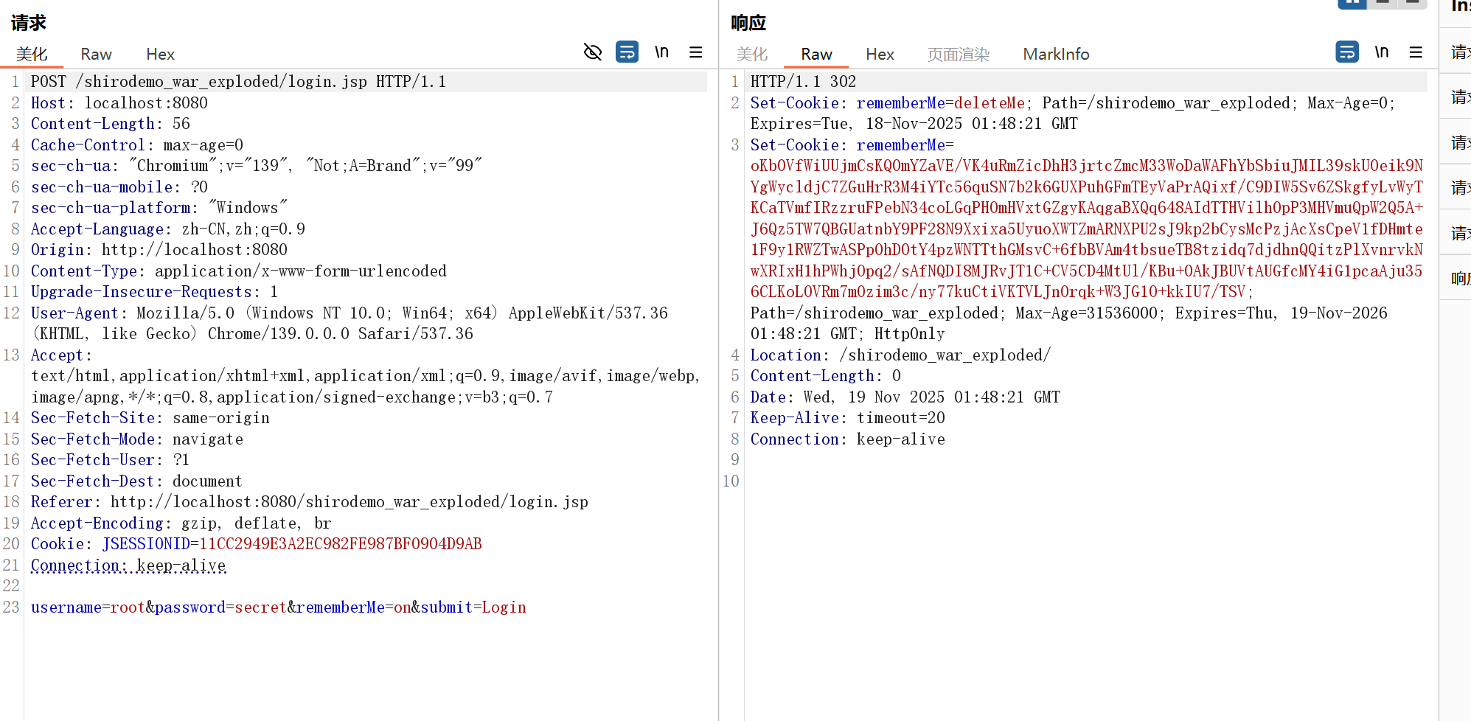Click the \n newline icon in response panel

tap(1381, 52)
